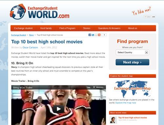Click the Find program heading
Image resolution: width=164 pixels, height=125 pixels.
pyautogui.click(x=133, y=42)
